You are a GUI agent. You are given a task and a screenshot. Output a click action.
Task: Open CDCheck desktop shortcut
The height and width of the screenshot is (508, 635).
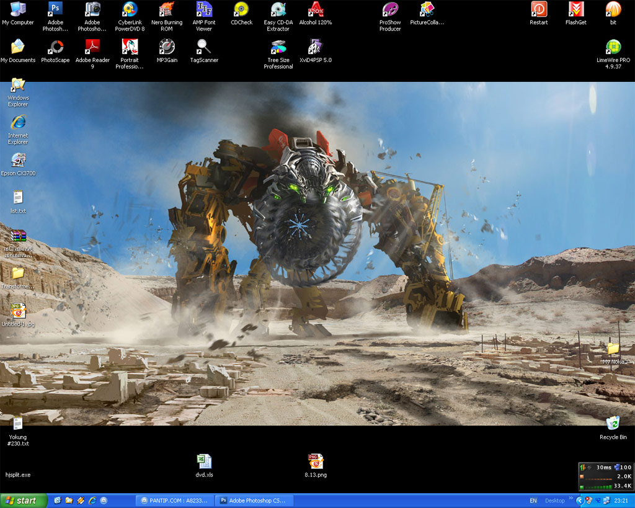click(x=241, y=14)
